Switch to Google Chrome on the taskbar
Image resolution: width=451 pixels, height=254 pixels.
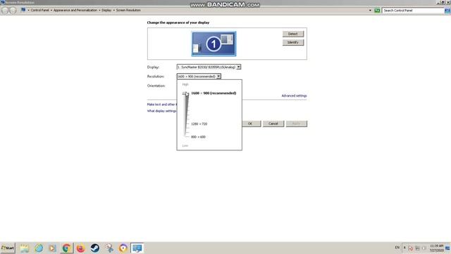tap(66, 248)
